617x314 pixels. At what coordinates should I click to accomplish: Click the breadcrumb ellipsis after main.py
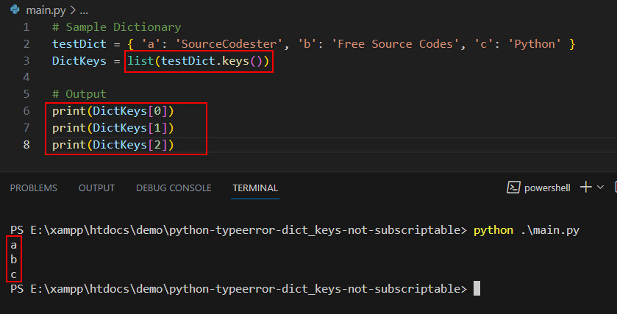pyautogui.click(x=84, y=10)
